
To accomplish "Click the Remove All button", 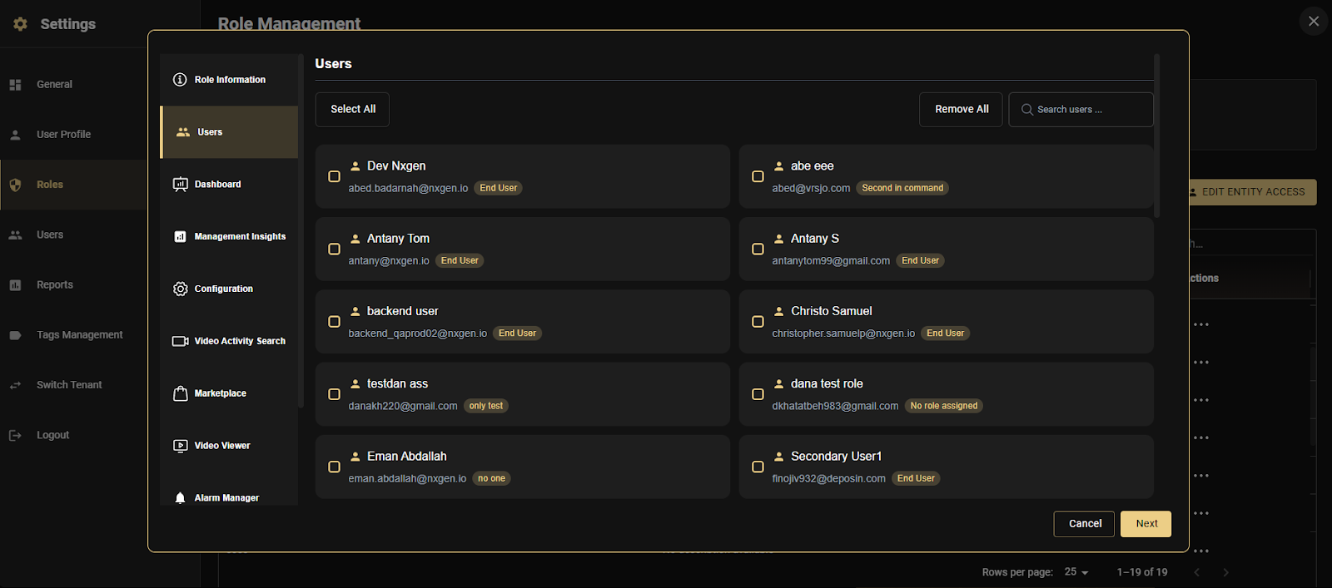I will [962, 110].
